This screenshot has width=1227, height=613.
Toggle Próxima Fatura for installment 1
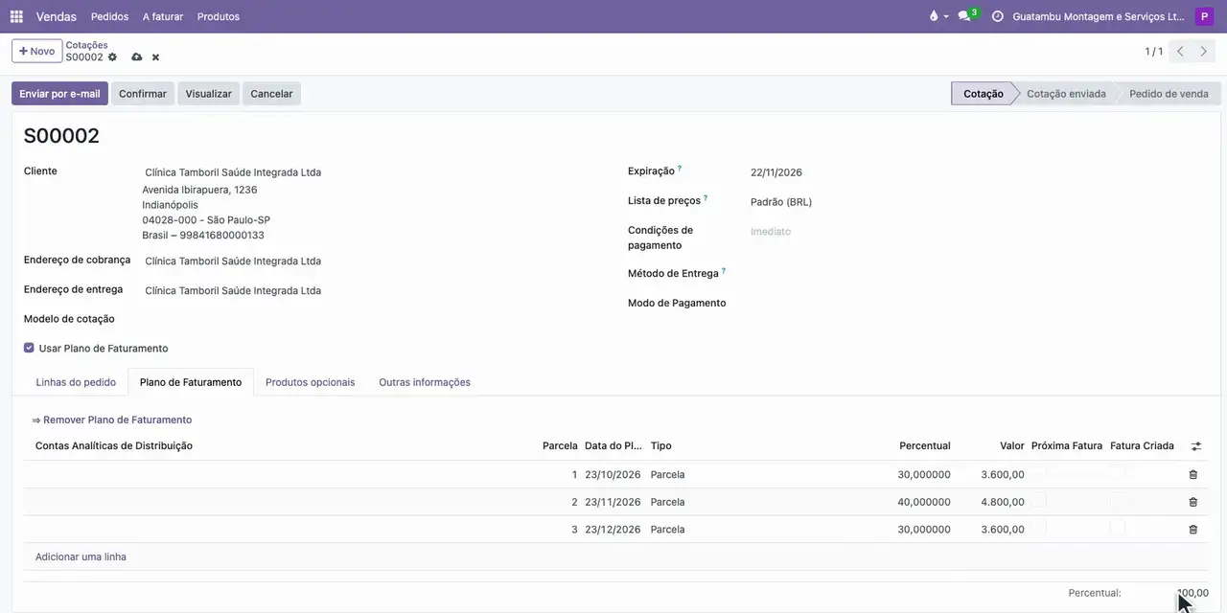tap(1039, 472)
